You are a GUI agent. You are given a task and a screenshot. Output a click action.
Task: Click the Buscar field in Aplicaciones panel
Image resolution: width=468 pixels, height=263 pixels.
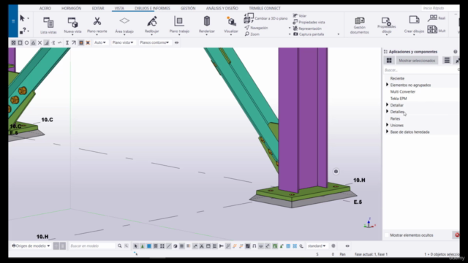coord(421,70)
